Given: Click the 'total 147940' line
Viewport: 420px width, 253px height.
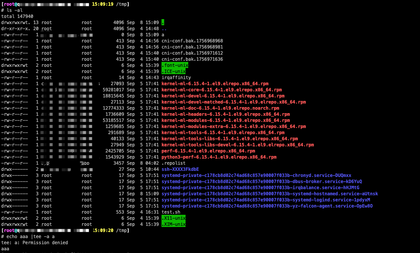Looking at the screenshot, I should click(x=17, y=16).
